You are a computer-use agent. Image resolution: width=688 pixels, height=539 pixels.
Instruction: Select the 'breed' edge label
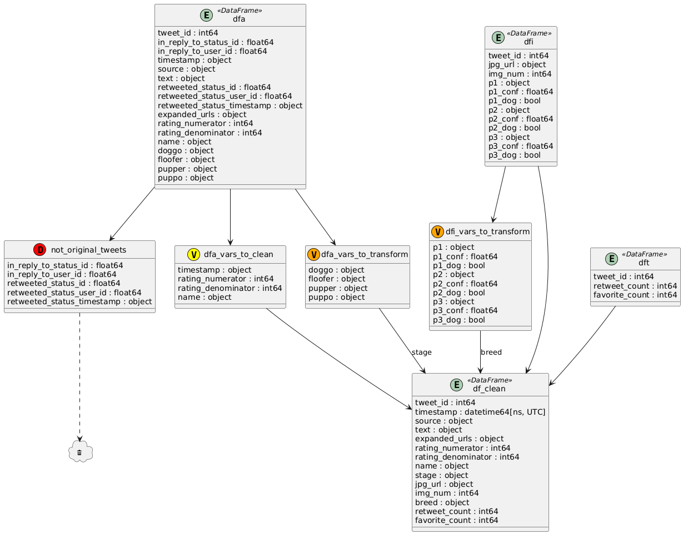coord(491,352)
